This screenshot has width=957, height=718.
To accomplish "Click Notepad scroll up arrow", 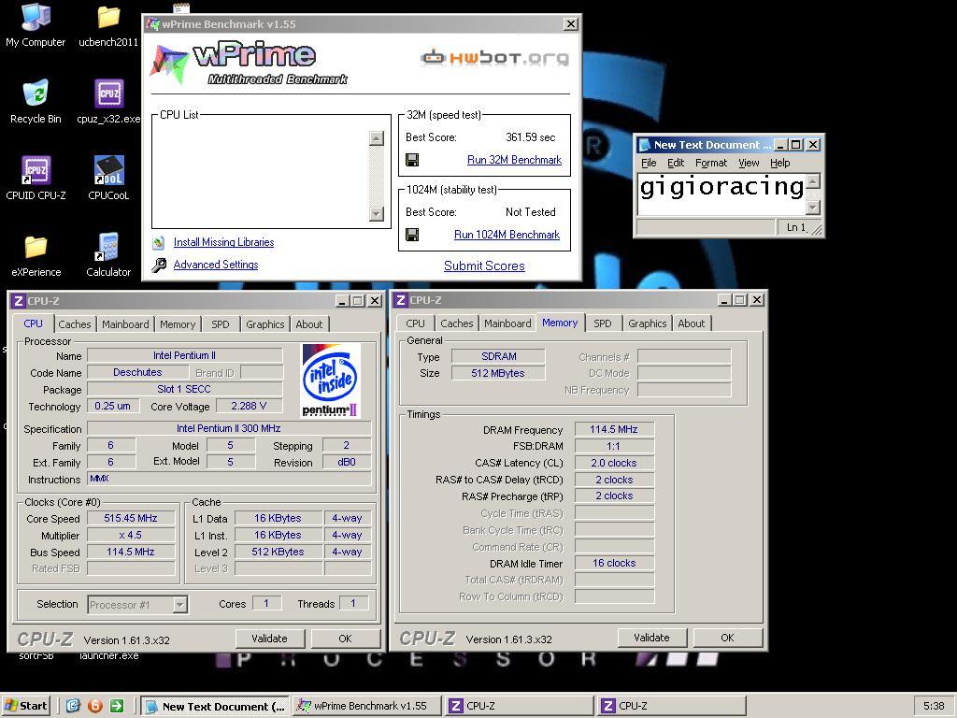I will [813, 181].
